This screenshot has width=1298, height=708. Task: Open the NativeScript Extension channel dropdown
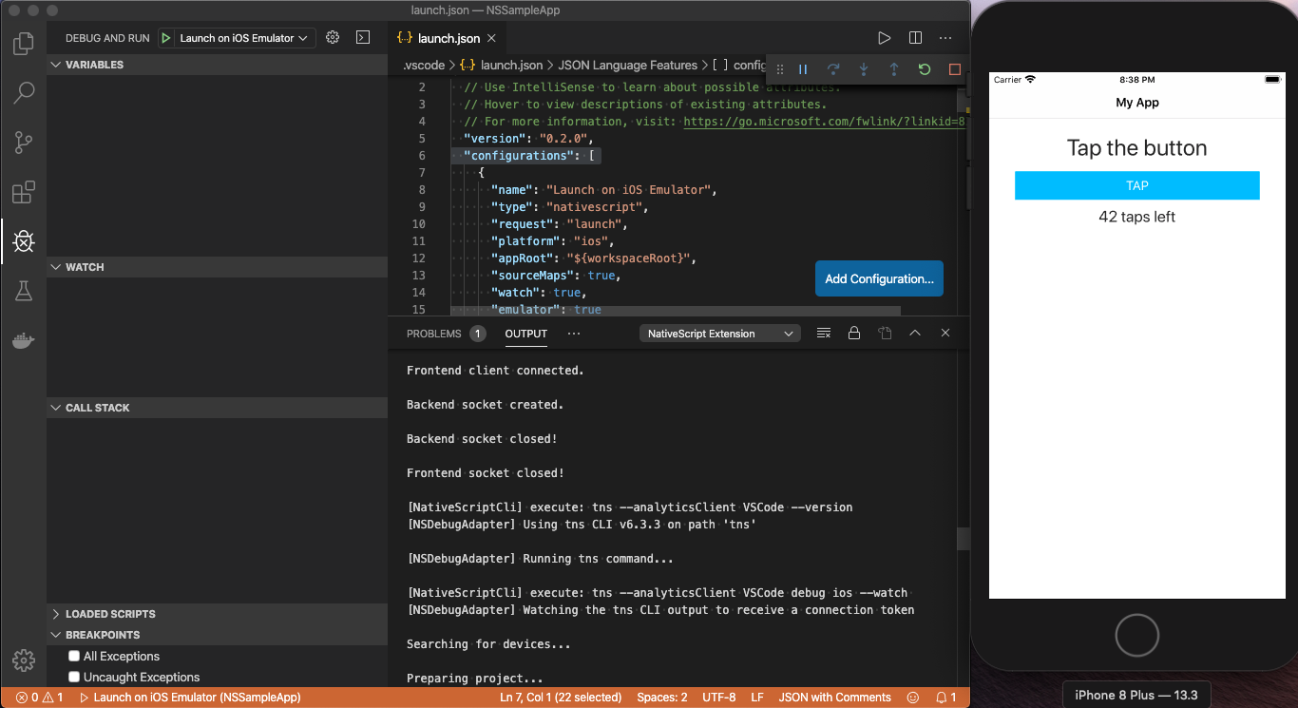pos(719,333)
